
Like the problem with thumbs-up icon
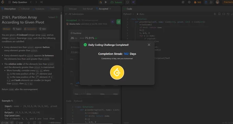click(x=5, y=123)
